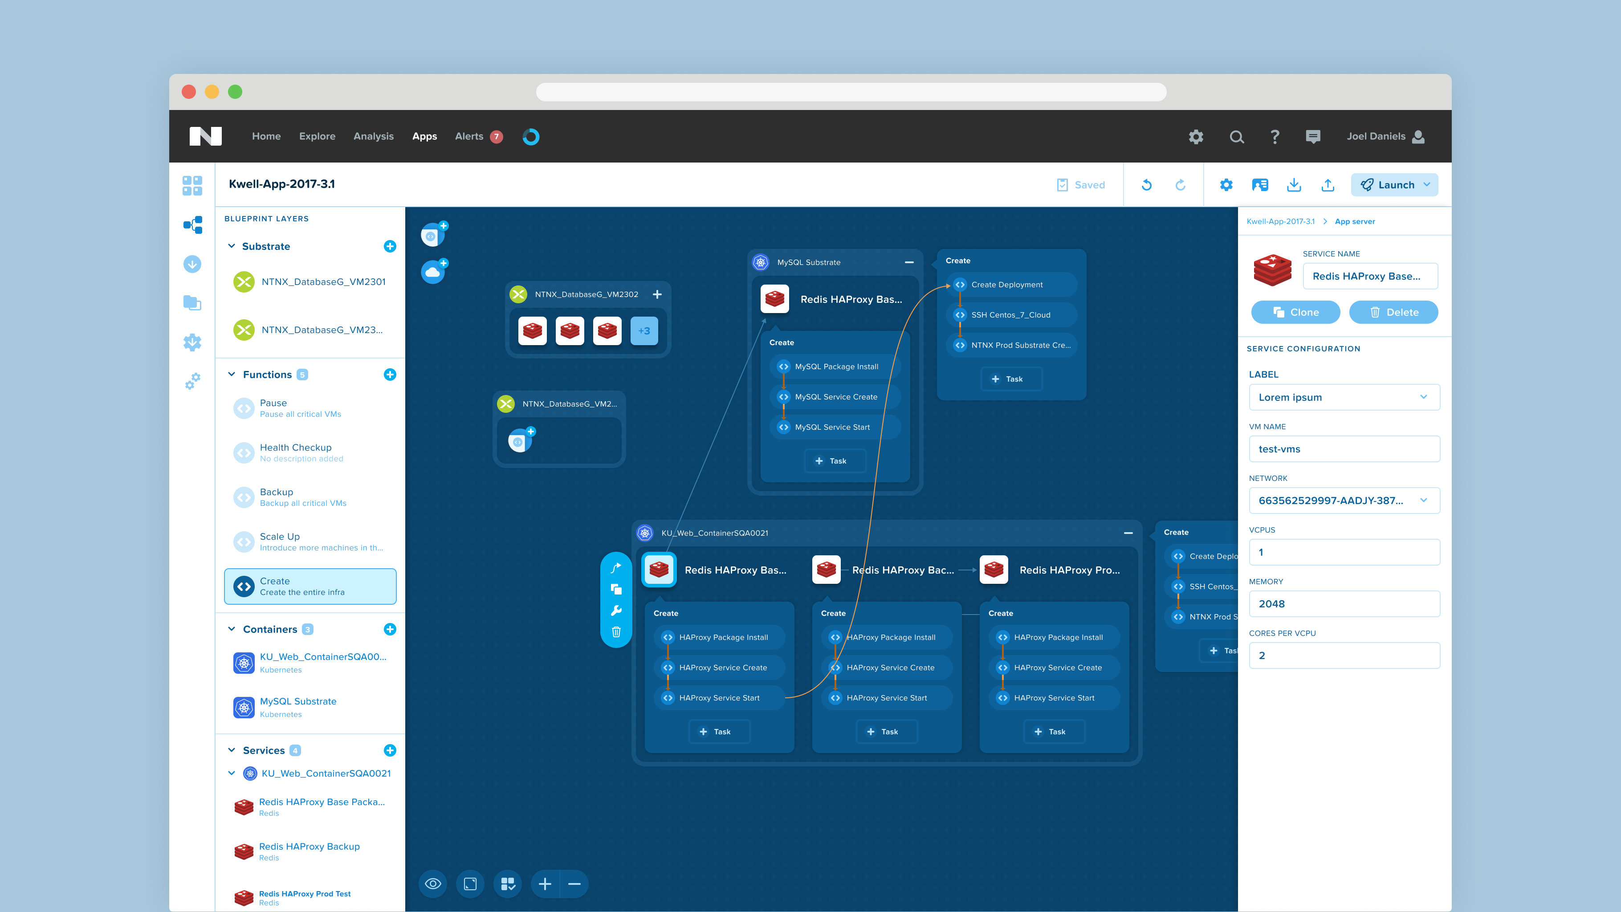The height and width of the screenshot is (912, 1621).
Task: Show the +3 more services tile
Action: 644,331
